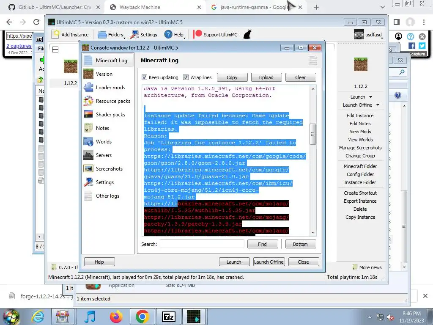The width and height of the screenshot is (433, 325).
Task: Click the Find button
Action: [x=262, y=244]
